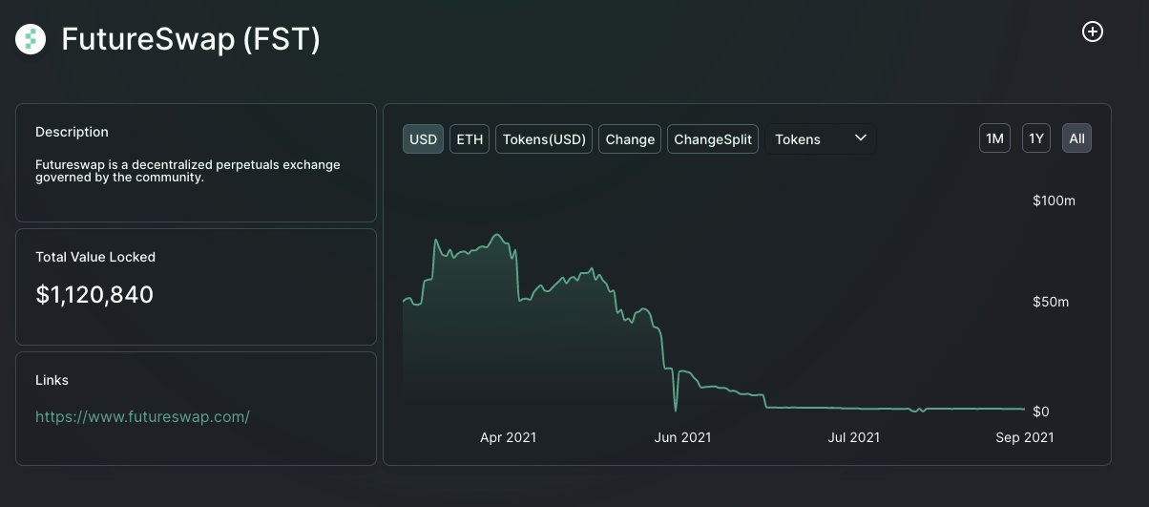Click the Sep 2021 x-axis label
The image size is (1149, 507).
tap(1025, 437)
